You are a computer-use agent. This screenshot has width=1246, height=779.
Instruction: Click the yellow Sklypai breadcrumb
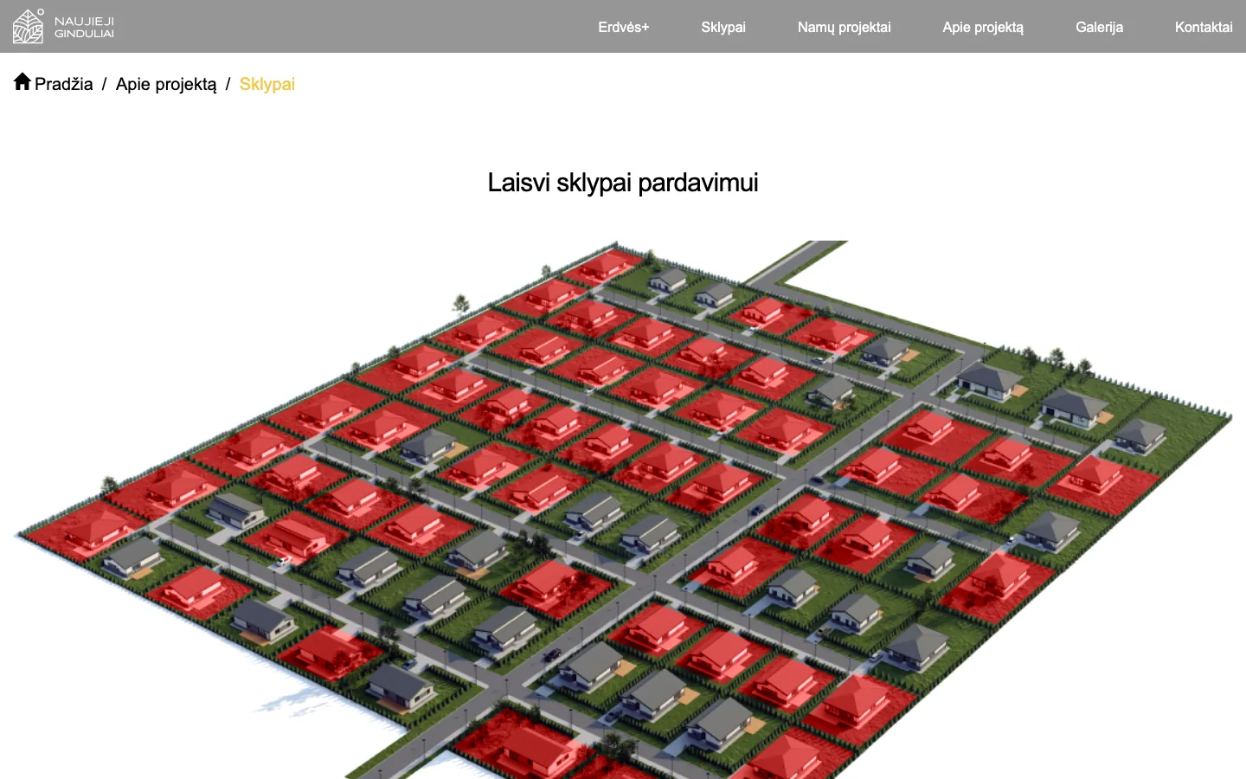pyautogui.click(x=267, y=84)
